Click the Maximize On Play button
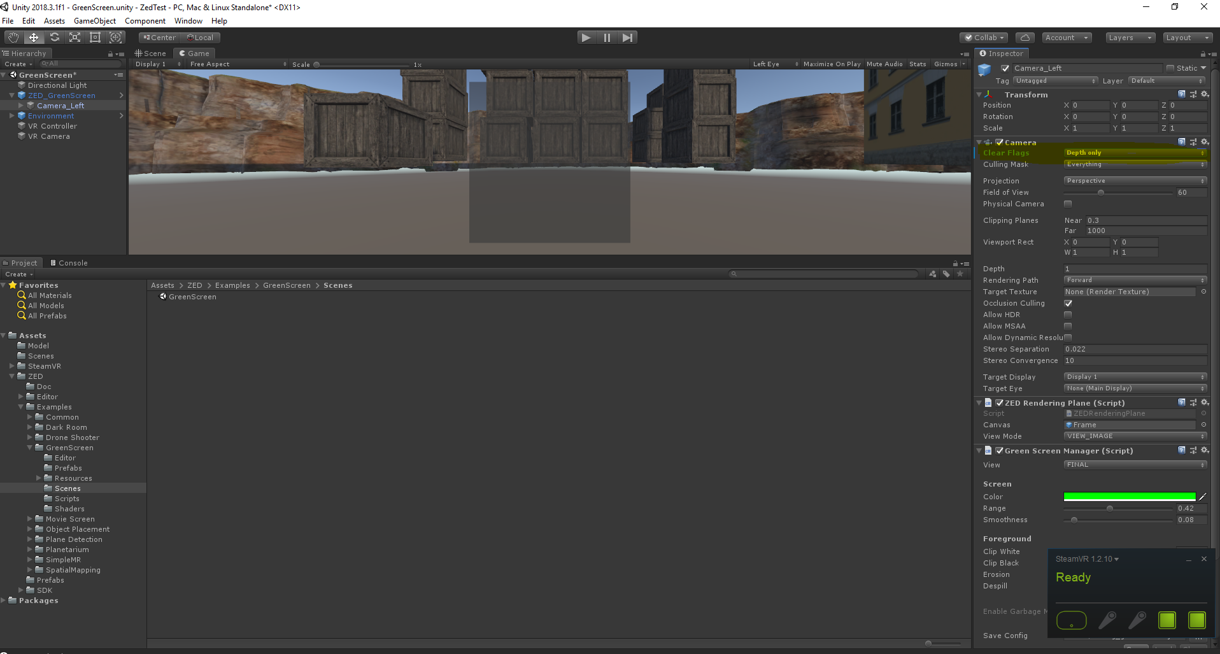1220x654 pixels. [831, 64]
